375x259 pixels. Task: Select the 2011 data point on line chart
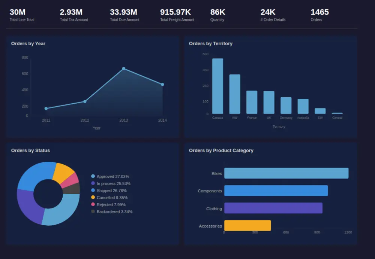[x=46, y=109]
